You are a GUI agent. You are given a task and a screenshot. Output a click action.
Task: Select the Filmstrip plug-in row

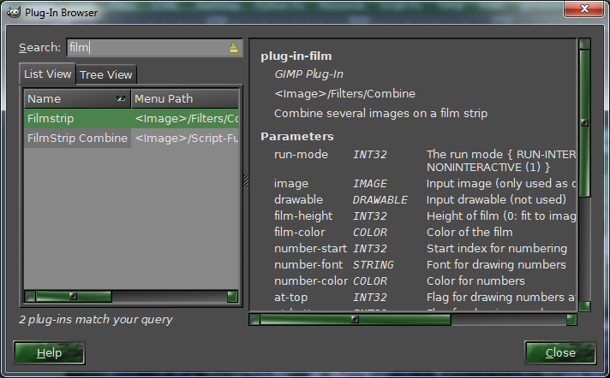click(131, 119)
